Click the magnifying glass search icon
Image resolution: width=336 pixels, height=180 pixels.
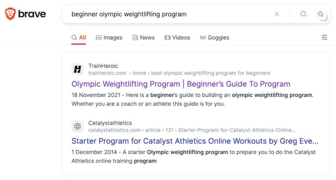point(303,14)
